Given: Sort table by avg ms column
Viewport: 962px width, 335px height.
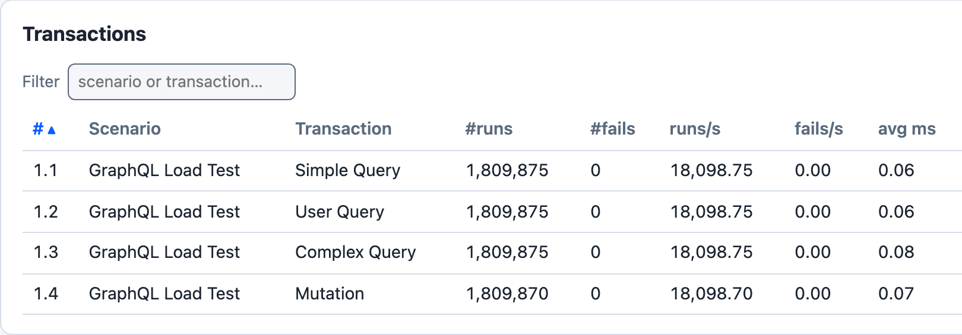Looking at the screenshot, I should pos(907,129).
